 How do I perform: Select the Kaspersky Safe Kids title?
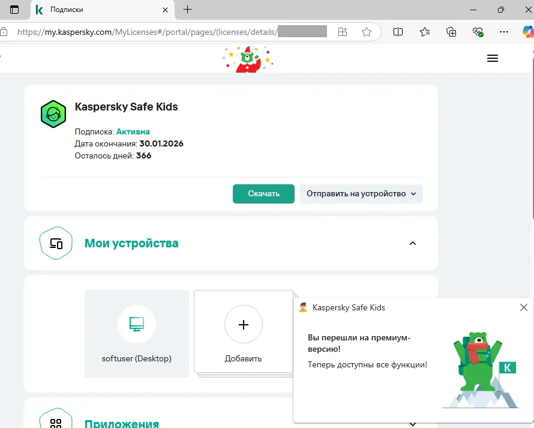pos(127,107)
